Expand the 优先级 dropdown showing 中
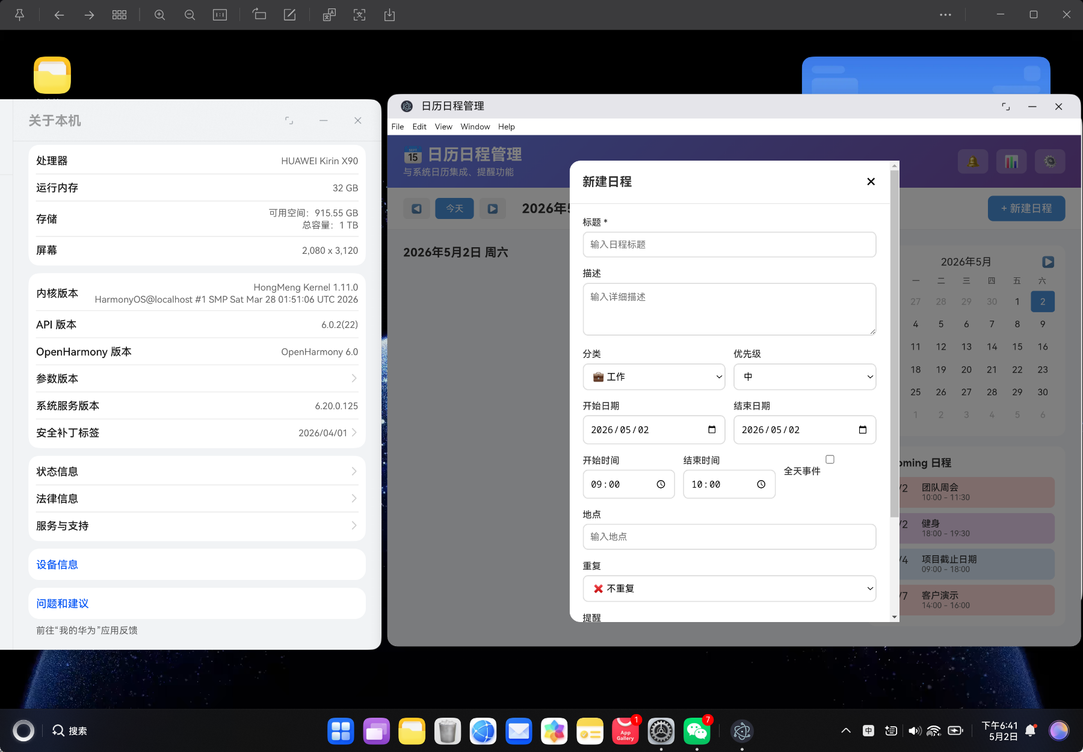1083x752 pixels. (804, 377)
